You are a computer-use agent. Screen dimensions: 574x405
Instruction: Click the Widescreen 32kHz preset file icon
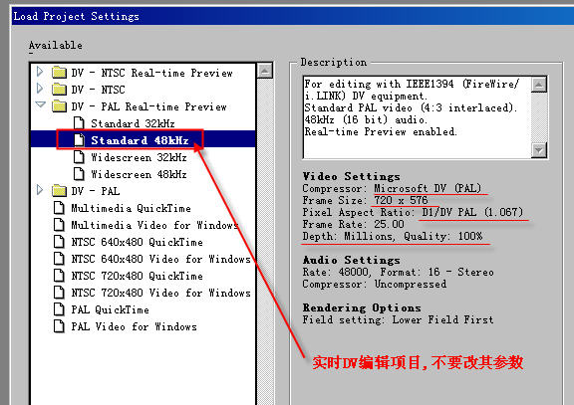coord(79,157)
